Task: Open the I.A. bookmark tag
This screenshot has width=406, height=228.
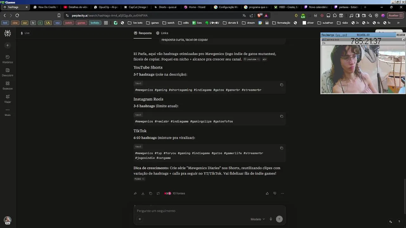Action: click(48, 23)
